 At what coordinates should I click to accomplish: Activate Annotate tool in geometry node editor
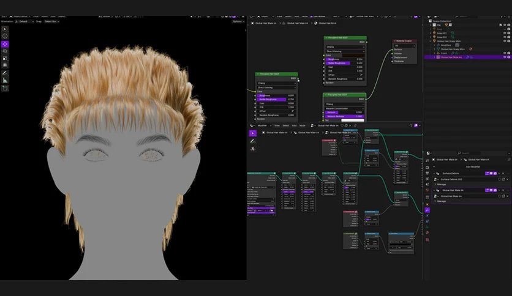[x=253, y=141]
